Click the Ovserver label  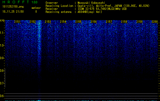[x=52, y=3]
